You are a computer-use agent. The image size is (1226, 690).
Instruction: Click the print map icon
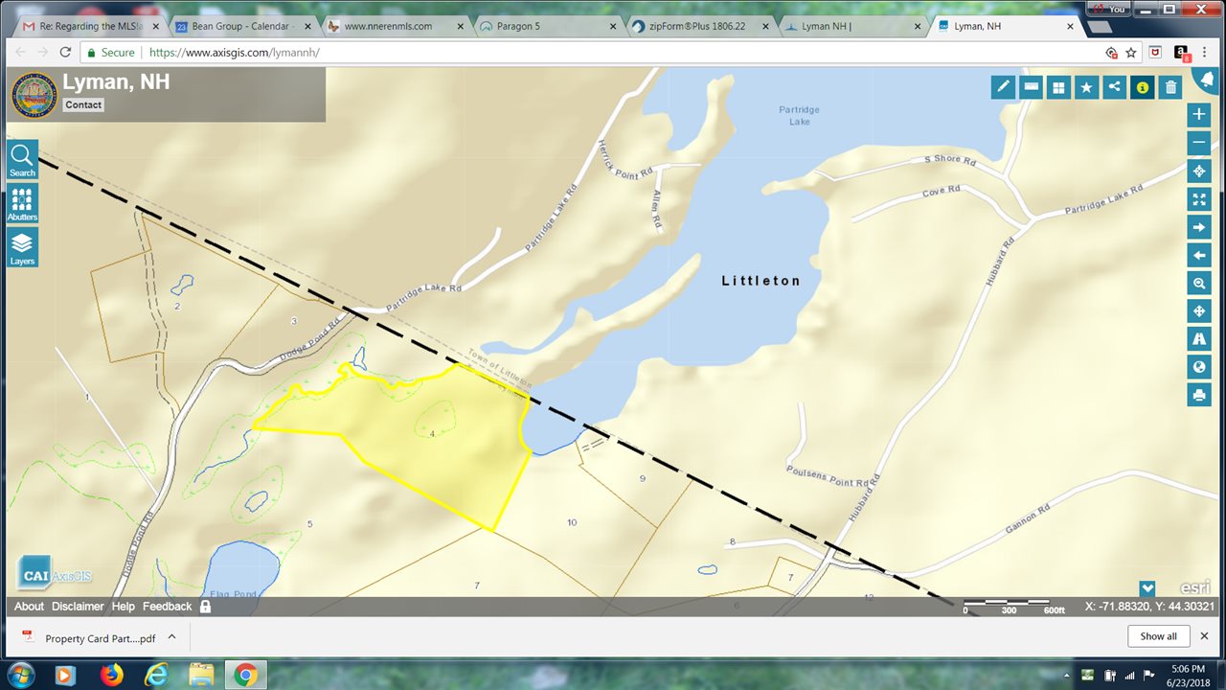pyautogui.click(x=1199, y=394)
